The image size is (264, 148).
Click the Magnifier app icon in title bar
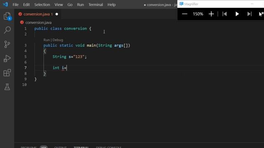point(181,4)
